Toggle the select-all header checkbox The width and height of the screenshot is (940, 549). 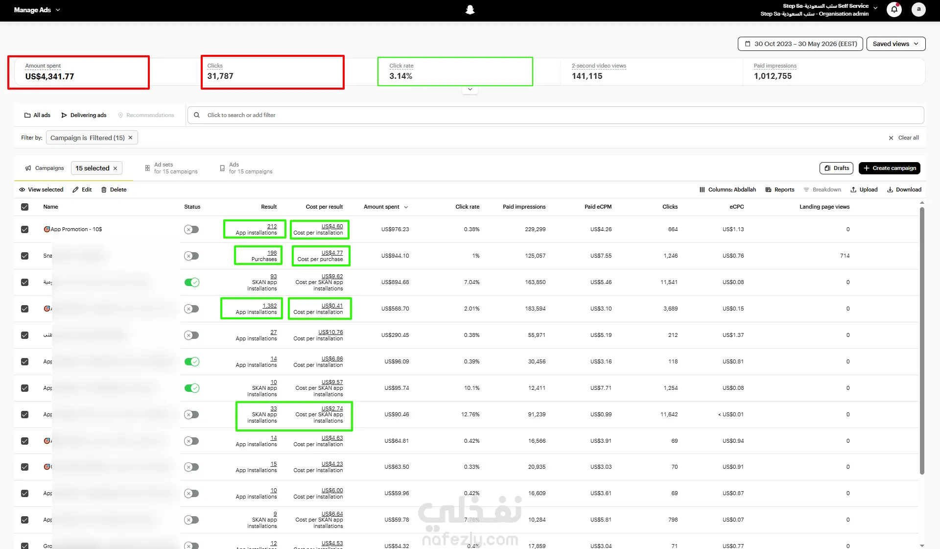click(24, 207)
